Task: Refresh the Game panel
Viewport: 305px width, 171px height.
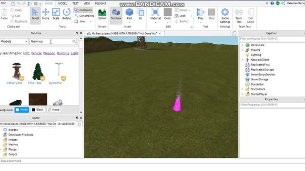Action: point(79,124)
